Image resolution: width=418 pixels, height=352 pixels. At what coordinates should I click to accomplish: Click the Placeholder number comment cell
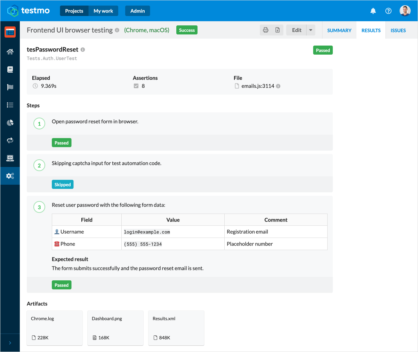tap(276, 244)
